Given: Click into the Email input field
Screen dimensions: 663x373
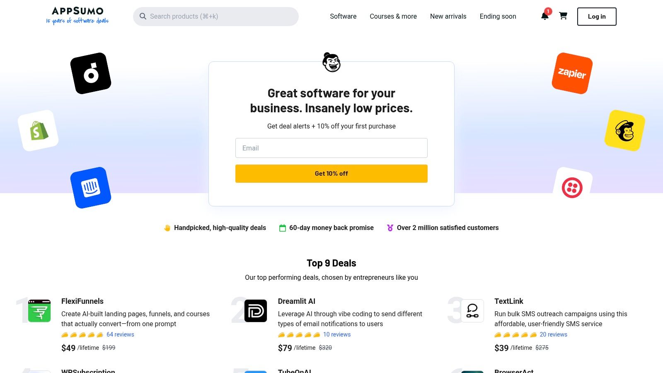Looking at the screenshot, I should [x=331, y=148].
